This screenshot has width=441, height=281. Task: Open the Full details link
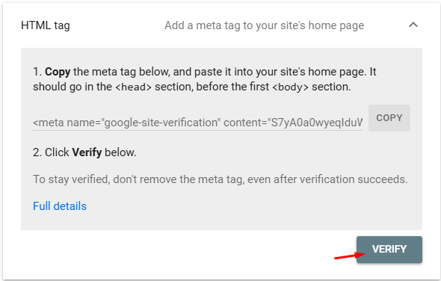pos(60,206)
